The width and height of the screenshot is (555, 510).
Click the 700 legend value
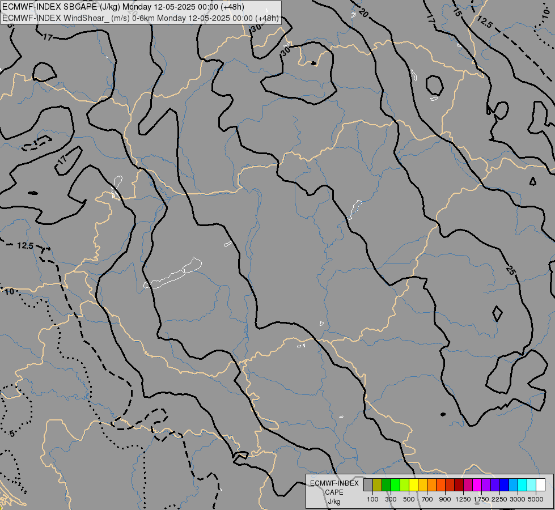427,499
